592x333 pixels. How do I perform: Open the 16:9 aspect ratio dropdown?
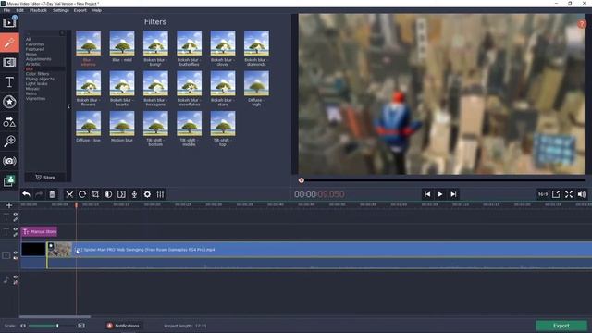(x=543, y=194)
